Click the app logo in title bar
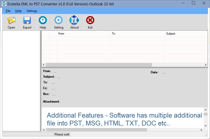The width and height of the screenshot is (210, 139). click(4, 4)
